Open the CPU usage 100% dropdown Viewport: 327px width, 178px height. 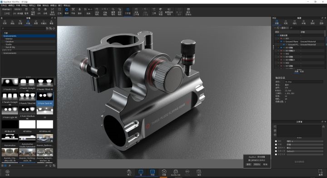18,10
